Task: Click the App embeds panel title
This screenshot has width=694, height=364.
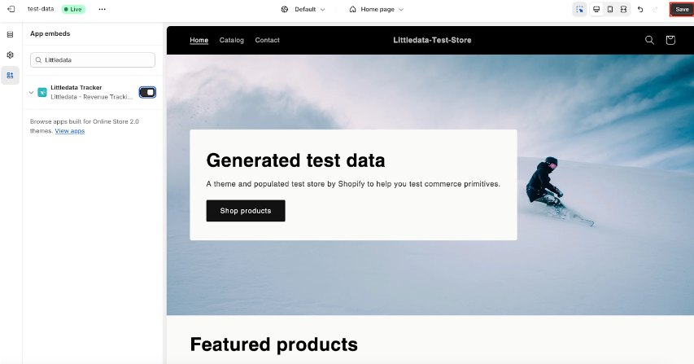Action: (x=50, y=33)
